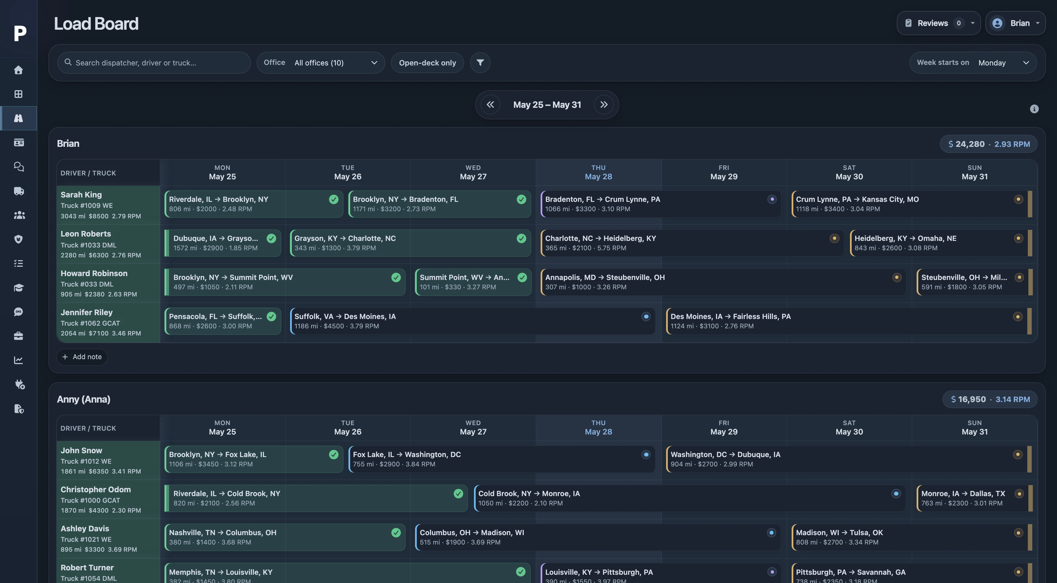Open the ID card sidebar icon
This screenshot has height=583, width=1057.
(x=18, y=142)
